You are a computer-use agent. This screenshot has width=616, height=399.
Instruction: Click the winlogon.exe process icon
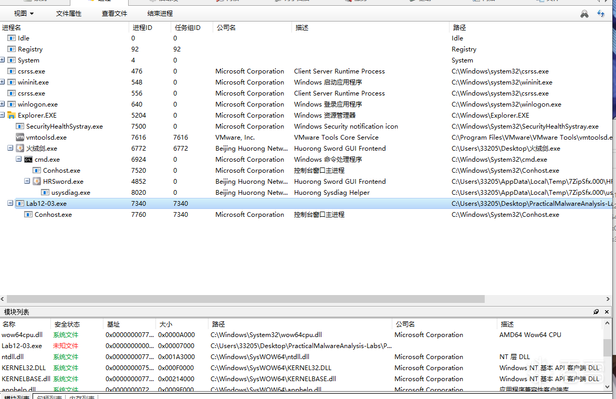coord(12,104)
